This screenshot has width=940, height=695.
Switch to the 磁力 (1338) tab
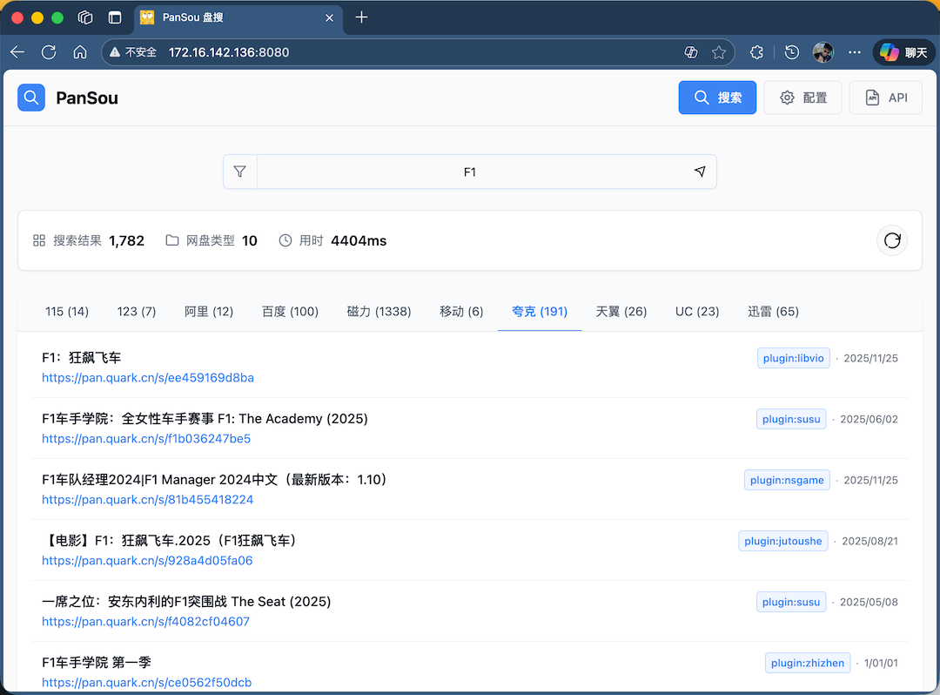379,312
